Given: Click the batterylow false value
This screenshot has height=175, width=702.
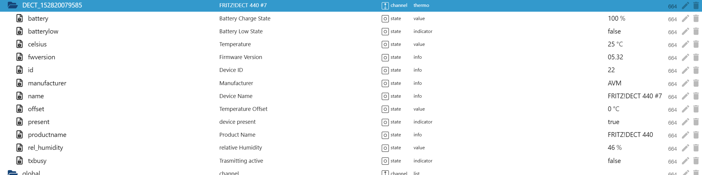Looking at the screenshot, I should click(x=614, y=31).
